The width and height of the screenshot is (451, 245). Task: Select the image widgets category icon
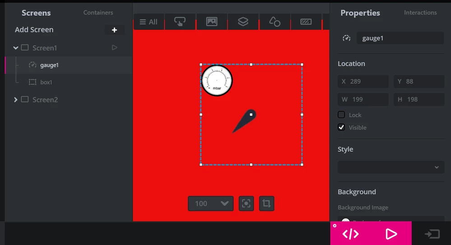pos(212,22)
